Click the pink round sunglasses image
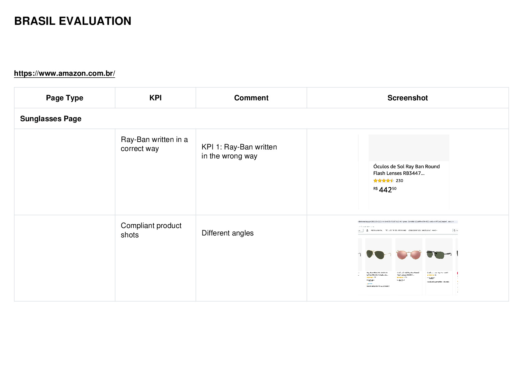The width and height of the screenshot is (523, 370). tap(408, 254)
